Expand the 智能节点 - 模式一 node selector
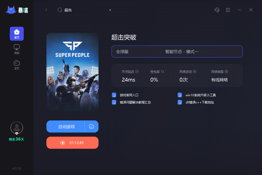Viewport: 262px width, 175px height. click(x=201, y=51)
